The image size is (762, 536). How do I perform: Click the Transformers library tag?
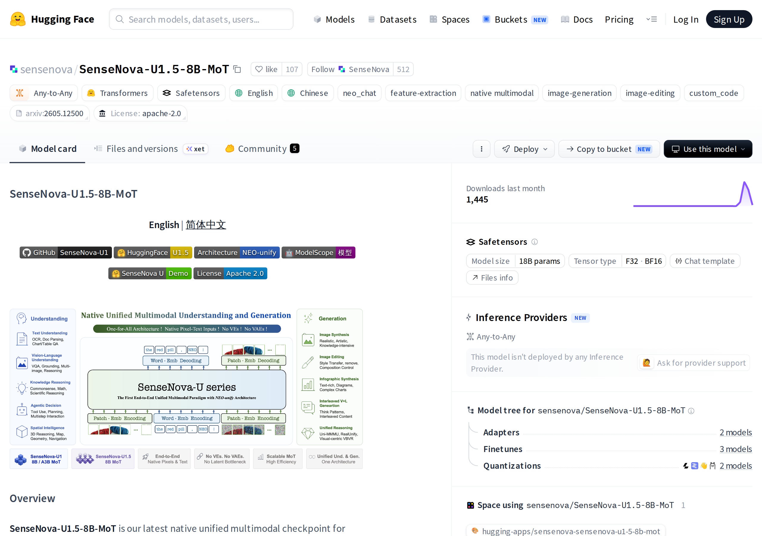tap(118, 93)
